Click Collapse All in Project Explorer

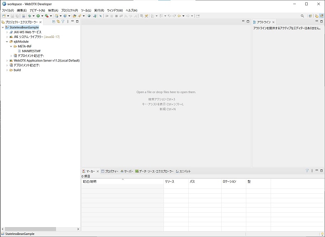coord(54,21)
